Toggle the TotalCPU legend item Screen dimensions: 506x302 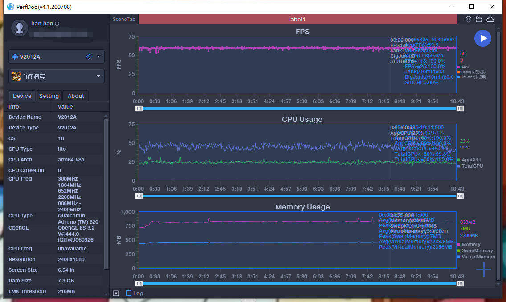(470, 166)
